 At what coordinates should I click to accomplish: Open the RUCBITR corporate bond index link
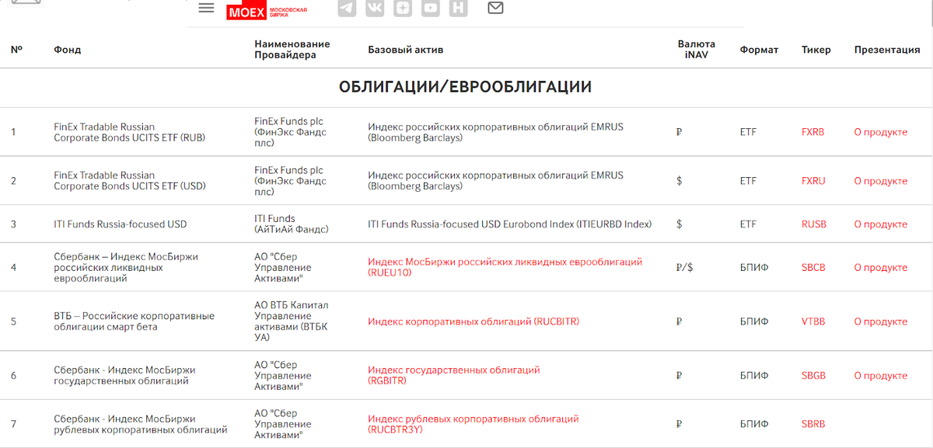473,321
